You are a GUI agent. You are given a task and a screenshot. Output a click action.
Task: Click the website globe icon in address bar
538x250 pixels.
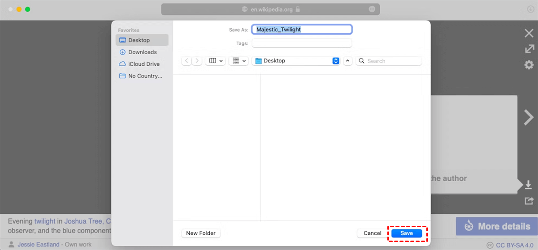click(245, 9)
